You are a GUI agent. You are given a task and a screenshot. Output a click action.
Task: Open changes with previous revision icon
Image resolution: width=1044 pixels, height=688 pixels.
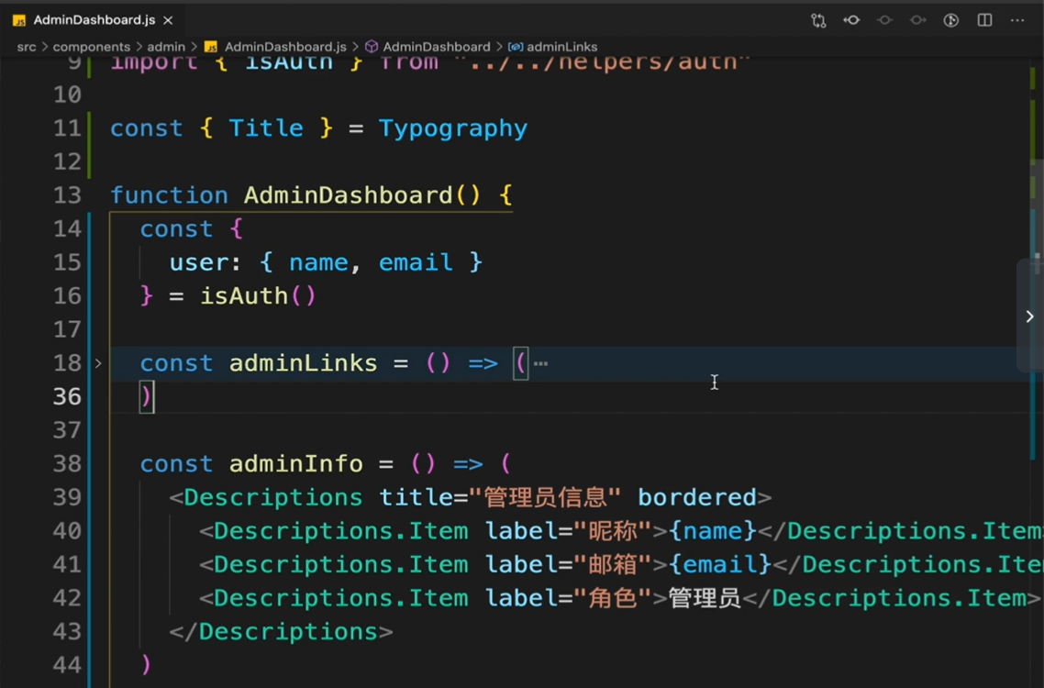[851, 21]
